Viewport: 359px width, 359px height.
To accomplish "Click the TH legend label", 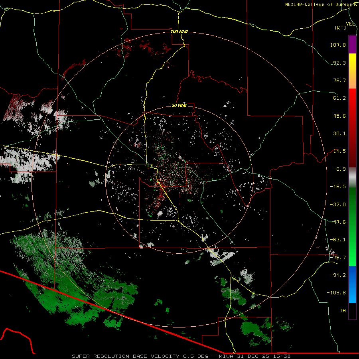I will 343,311.
